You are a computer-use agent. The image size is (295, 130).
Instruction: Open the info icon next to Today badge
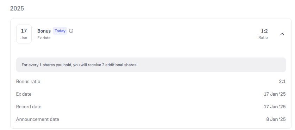71,31
